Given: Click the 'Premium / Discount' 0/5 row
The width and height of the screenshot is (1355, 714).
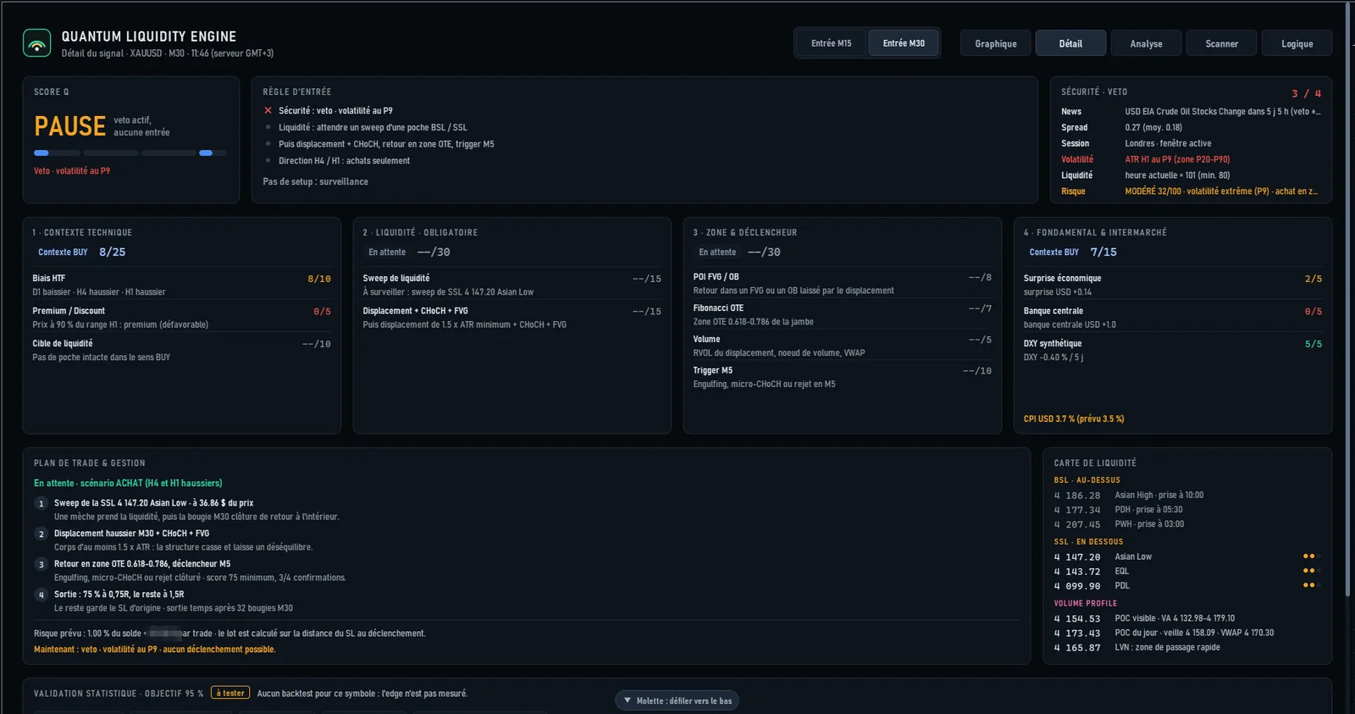Looking at the screenshot, I should pos(181,318).
